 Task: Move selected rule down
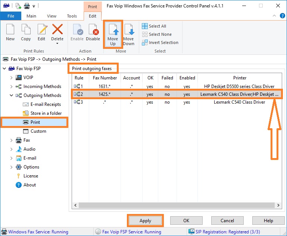(x=129, y=34)
